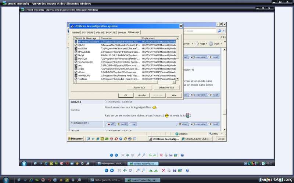The image size is (294, 183).
Task: Click Start orb in nested inner Vista taskbar
Action: tap(24, 163)
